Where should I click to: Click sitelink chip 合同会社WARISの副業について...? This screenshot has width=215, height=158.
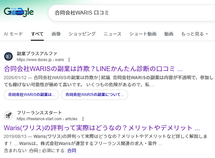(x=94, y=95)
